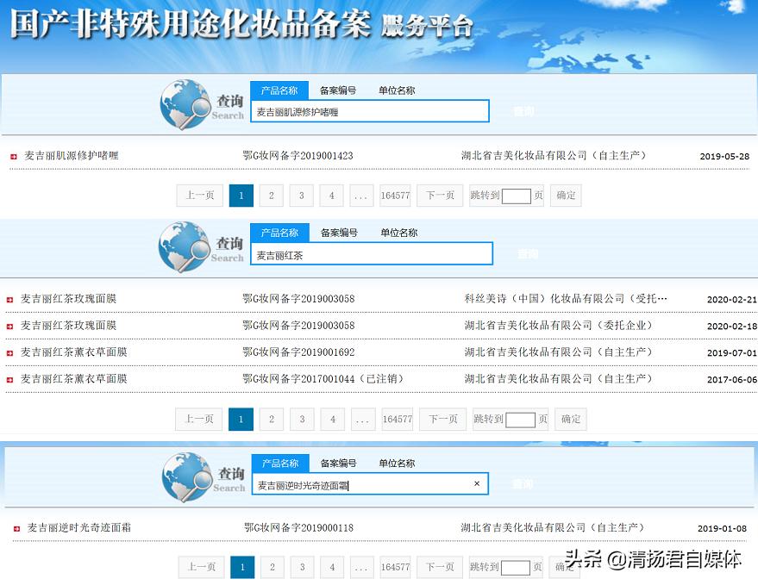Expand the 麦吉丽红茶薰衣草面膜 (已注销) record arrow
Viewport: 758px width, 585px height.
coord(11,378)
